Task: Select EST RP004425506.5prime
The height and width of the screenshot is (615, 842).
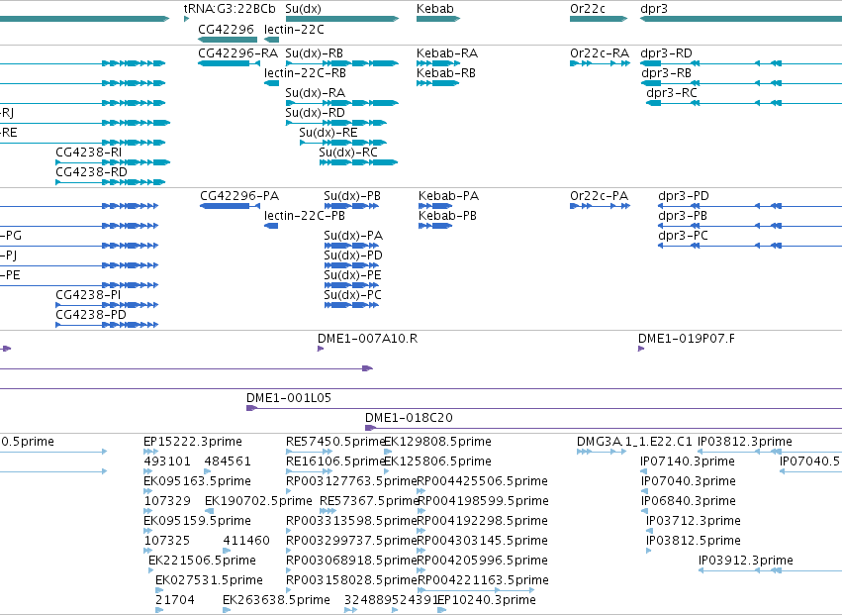Action: tap(482, 481)
